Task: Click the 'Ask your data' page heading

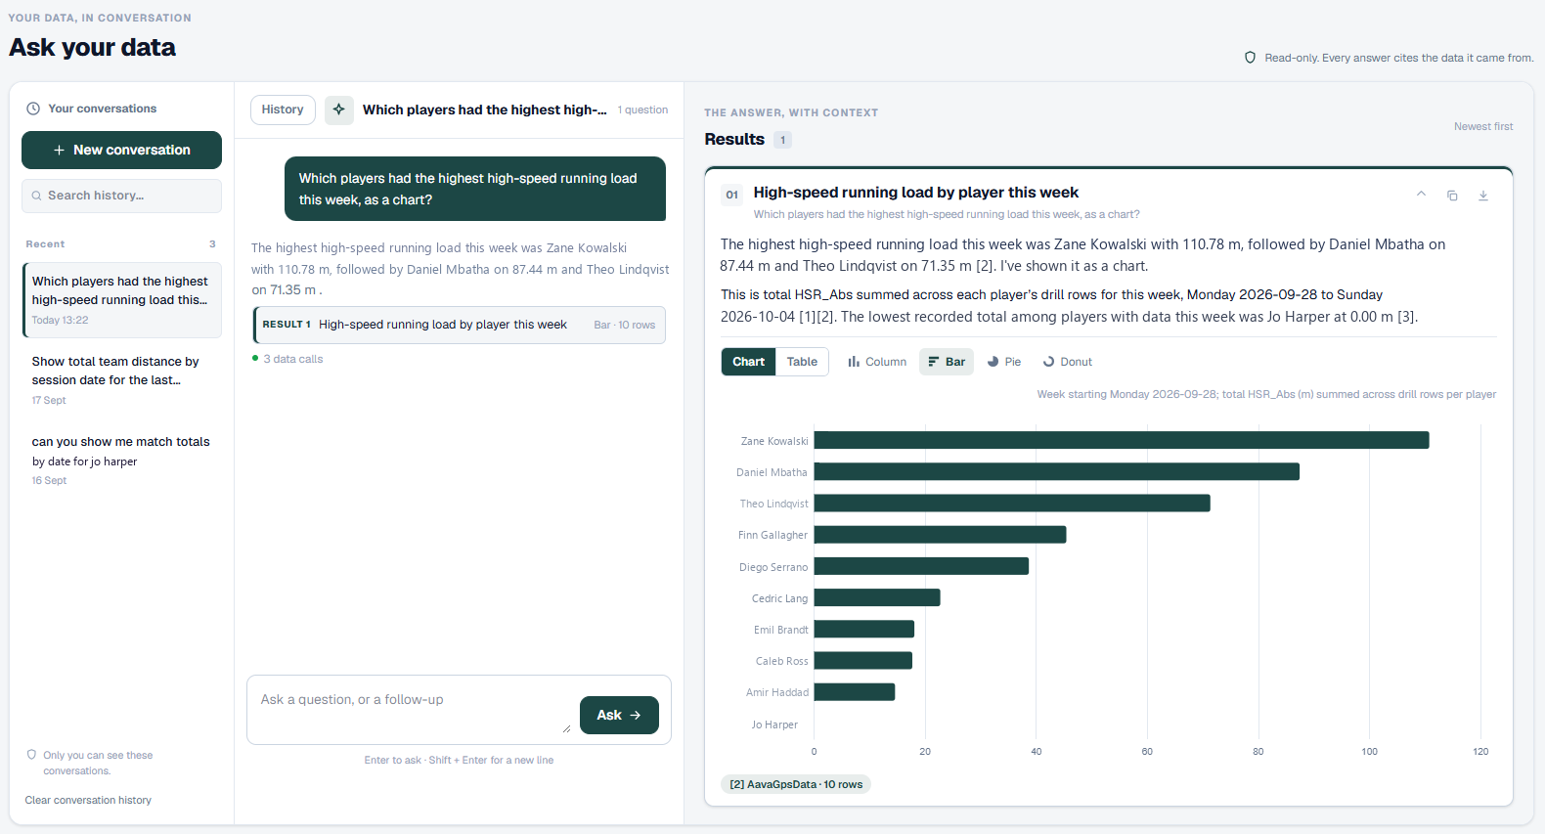Action: [x=93, y=47]
